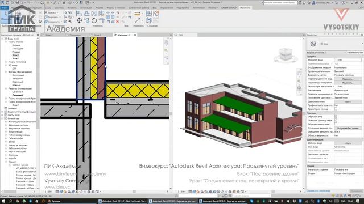The image size is (364, 204).
Task: Toggle the Annotation crop checkbox
Action: [336, 124]
